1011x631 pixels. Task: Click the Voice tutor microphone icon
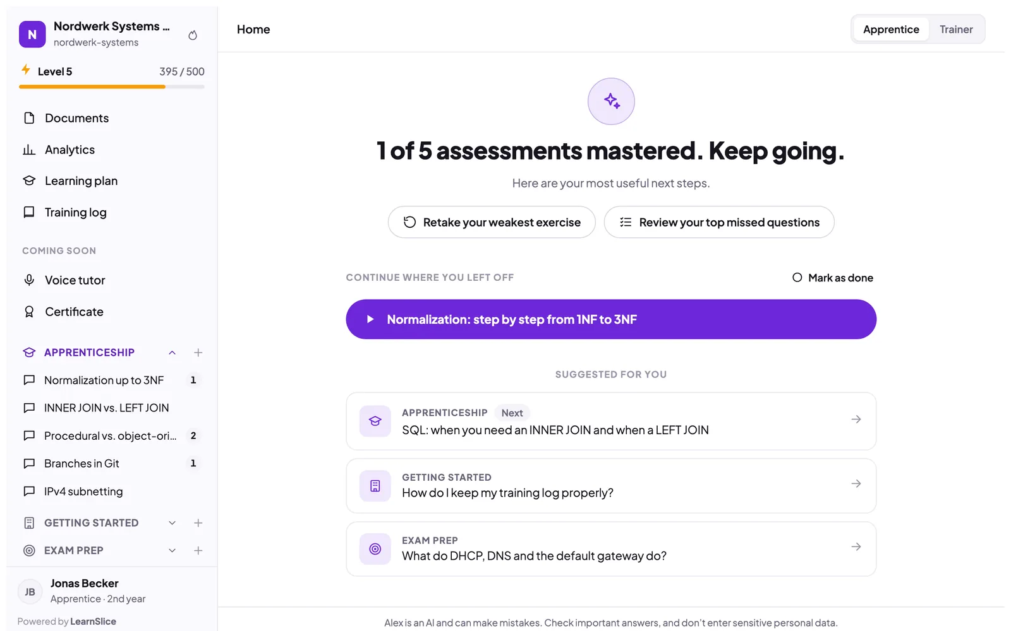coord(29,280)
